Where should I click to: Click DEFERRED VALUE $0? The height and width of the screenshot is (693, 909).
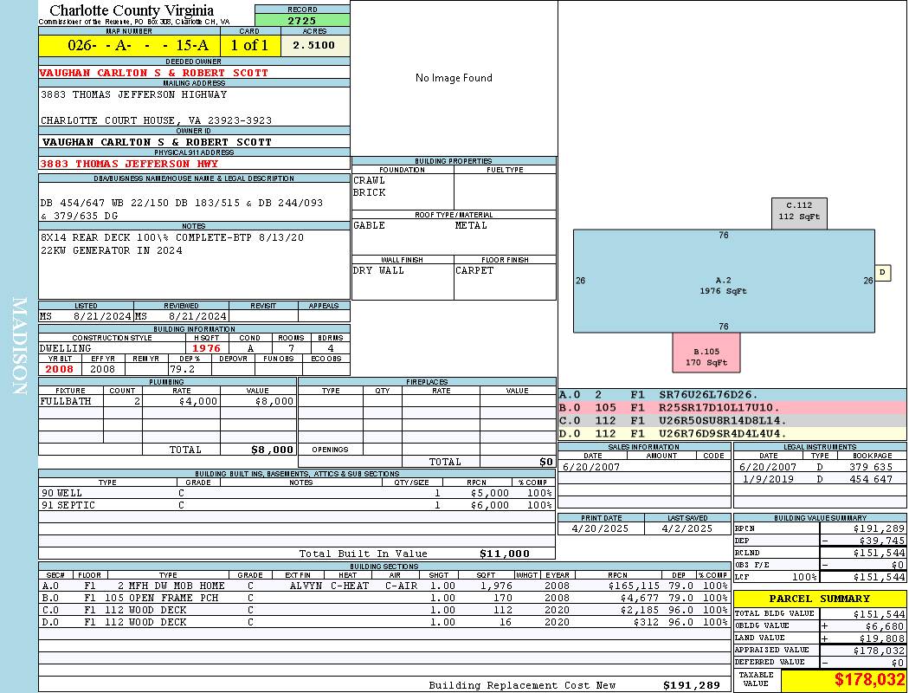point(898,664)
